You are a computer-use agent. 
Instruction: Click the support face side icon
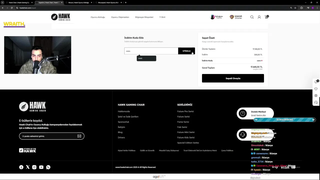point(316,95)
